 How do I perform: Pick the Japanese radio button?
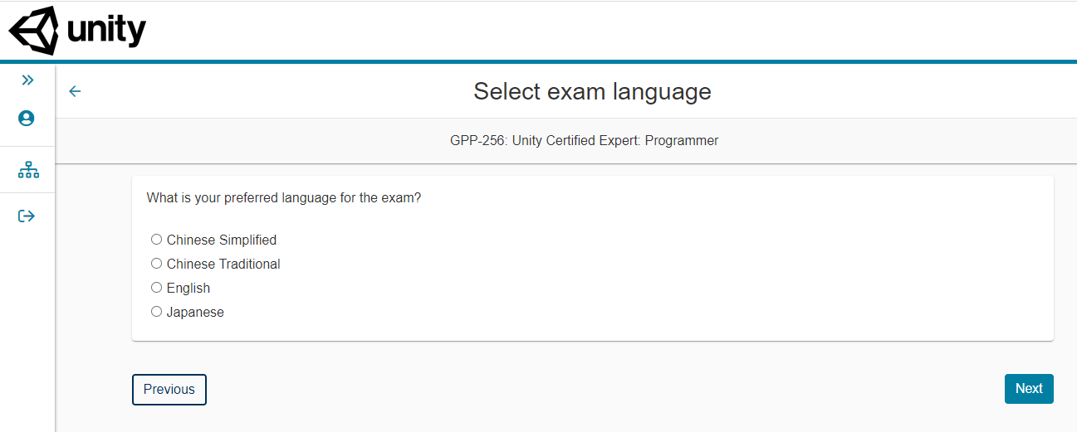[156, 312]
